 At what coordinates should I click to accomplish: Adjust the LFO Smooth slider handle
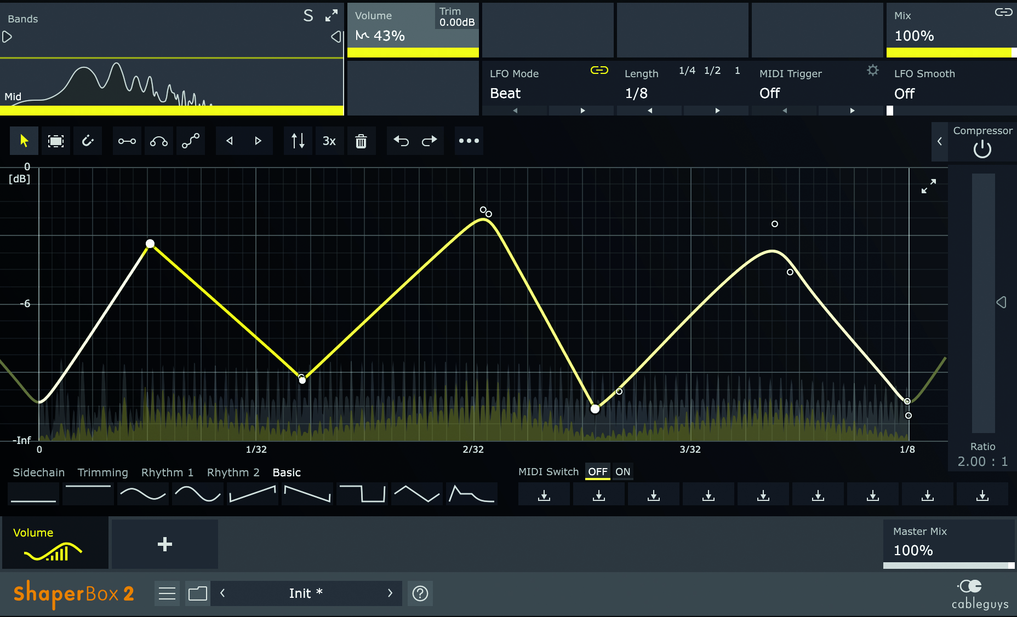point(890,111)
